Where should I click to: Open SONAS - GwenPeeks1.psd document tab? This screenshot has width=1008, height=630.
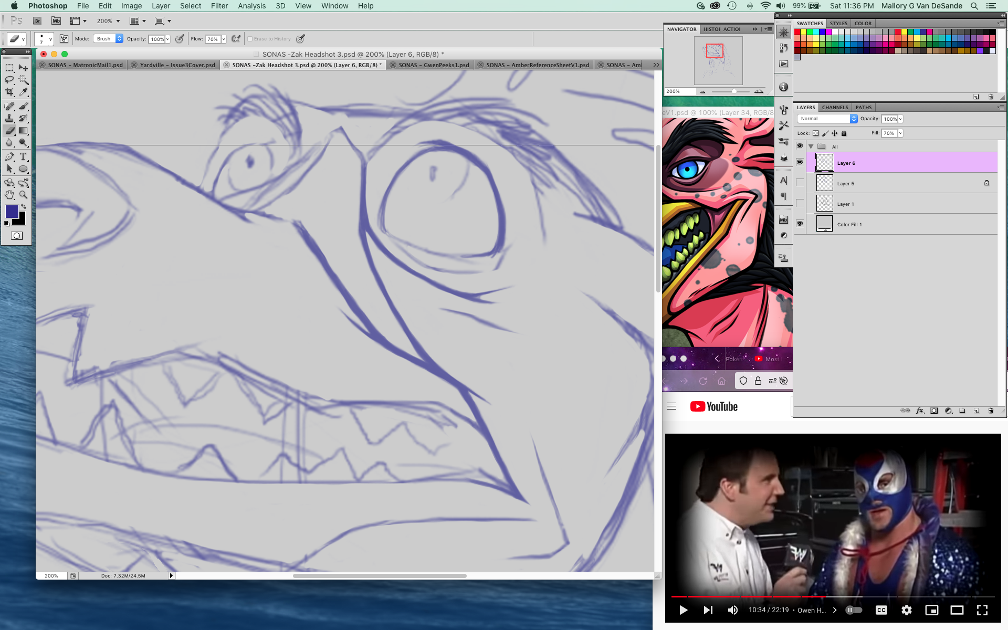pos(433,65)
